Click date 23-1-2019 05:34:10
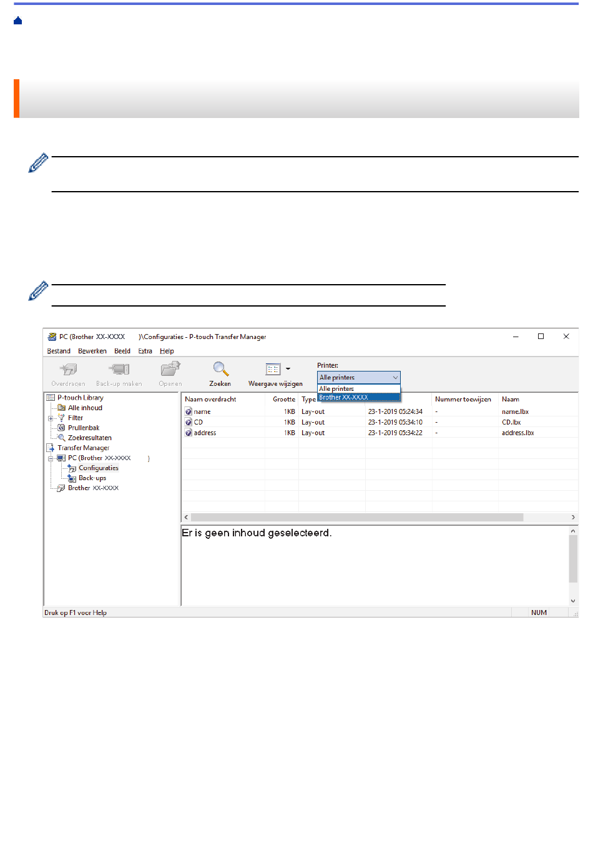Image resolution: width=593 pixels, height=866 pixels. [395, 422]
